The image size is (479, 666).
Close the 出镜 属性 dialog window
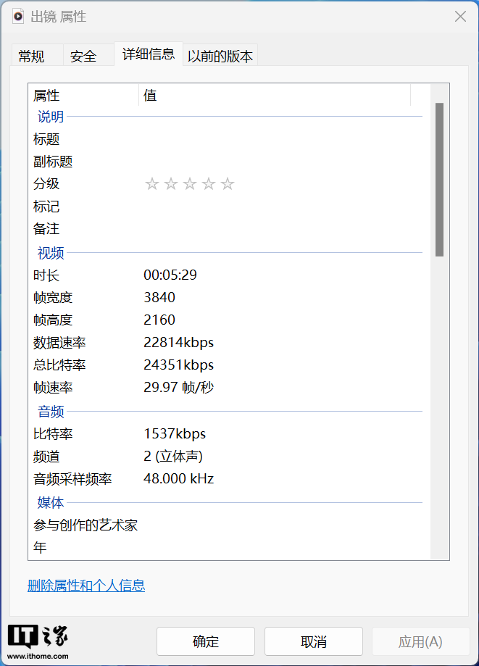pyautogui.click(x=460, y=17)
